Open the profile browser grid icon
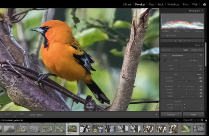 [x=201, y=55]
